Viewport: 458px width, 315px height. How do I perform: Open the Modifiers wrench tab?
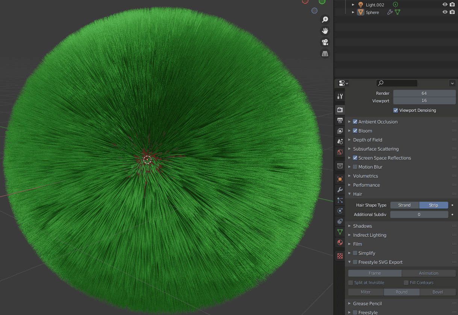[340, 190]
